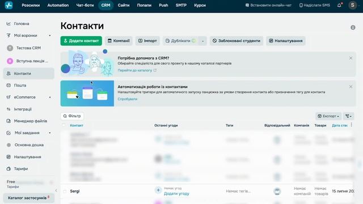Click the info icon beside Контакти heading
363x204 pixels.
click(353, 28)
